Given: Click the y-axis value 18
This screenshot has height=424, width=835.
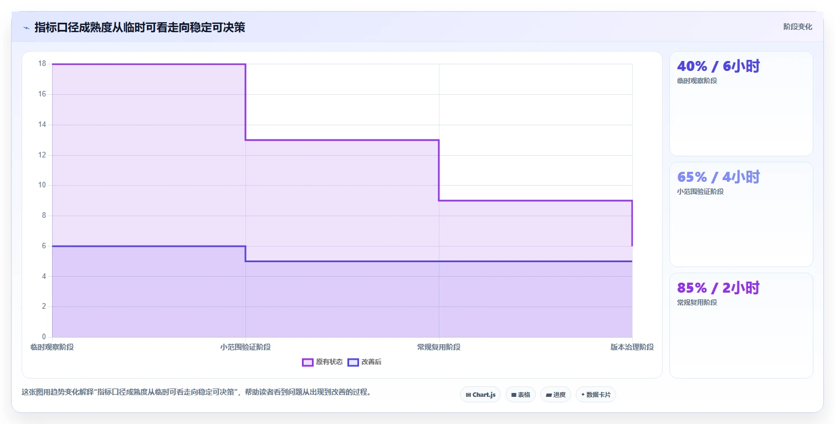Looking at the screenshot, I should [42, 64].
